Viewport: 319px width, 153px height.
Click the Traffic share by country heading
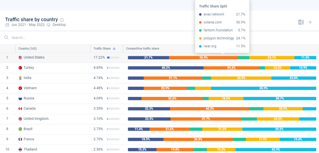pos(32,19)
